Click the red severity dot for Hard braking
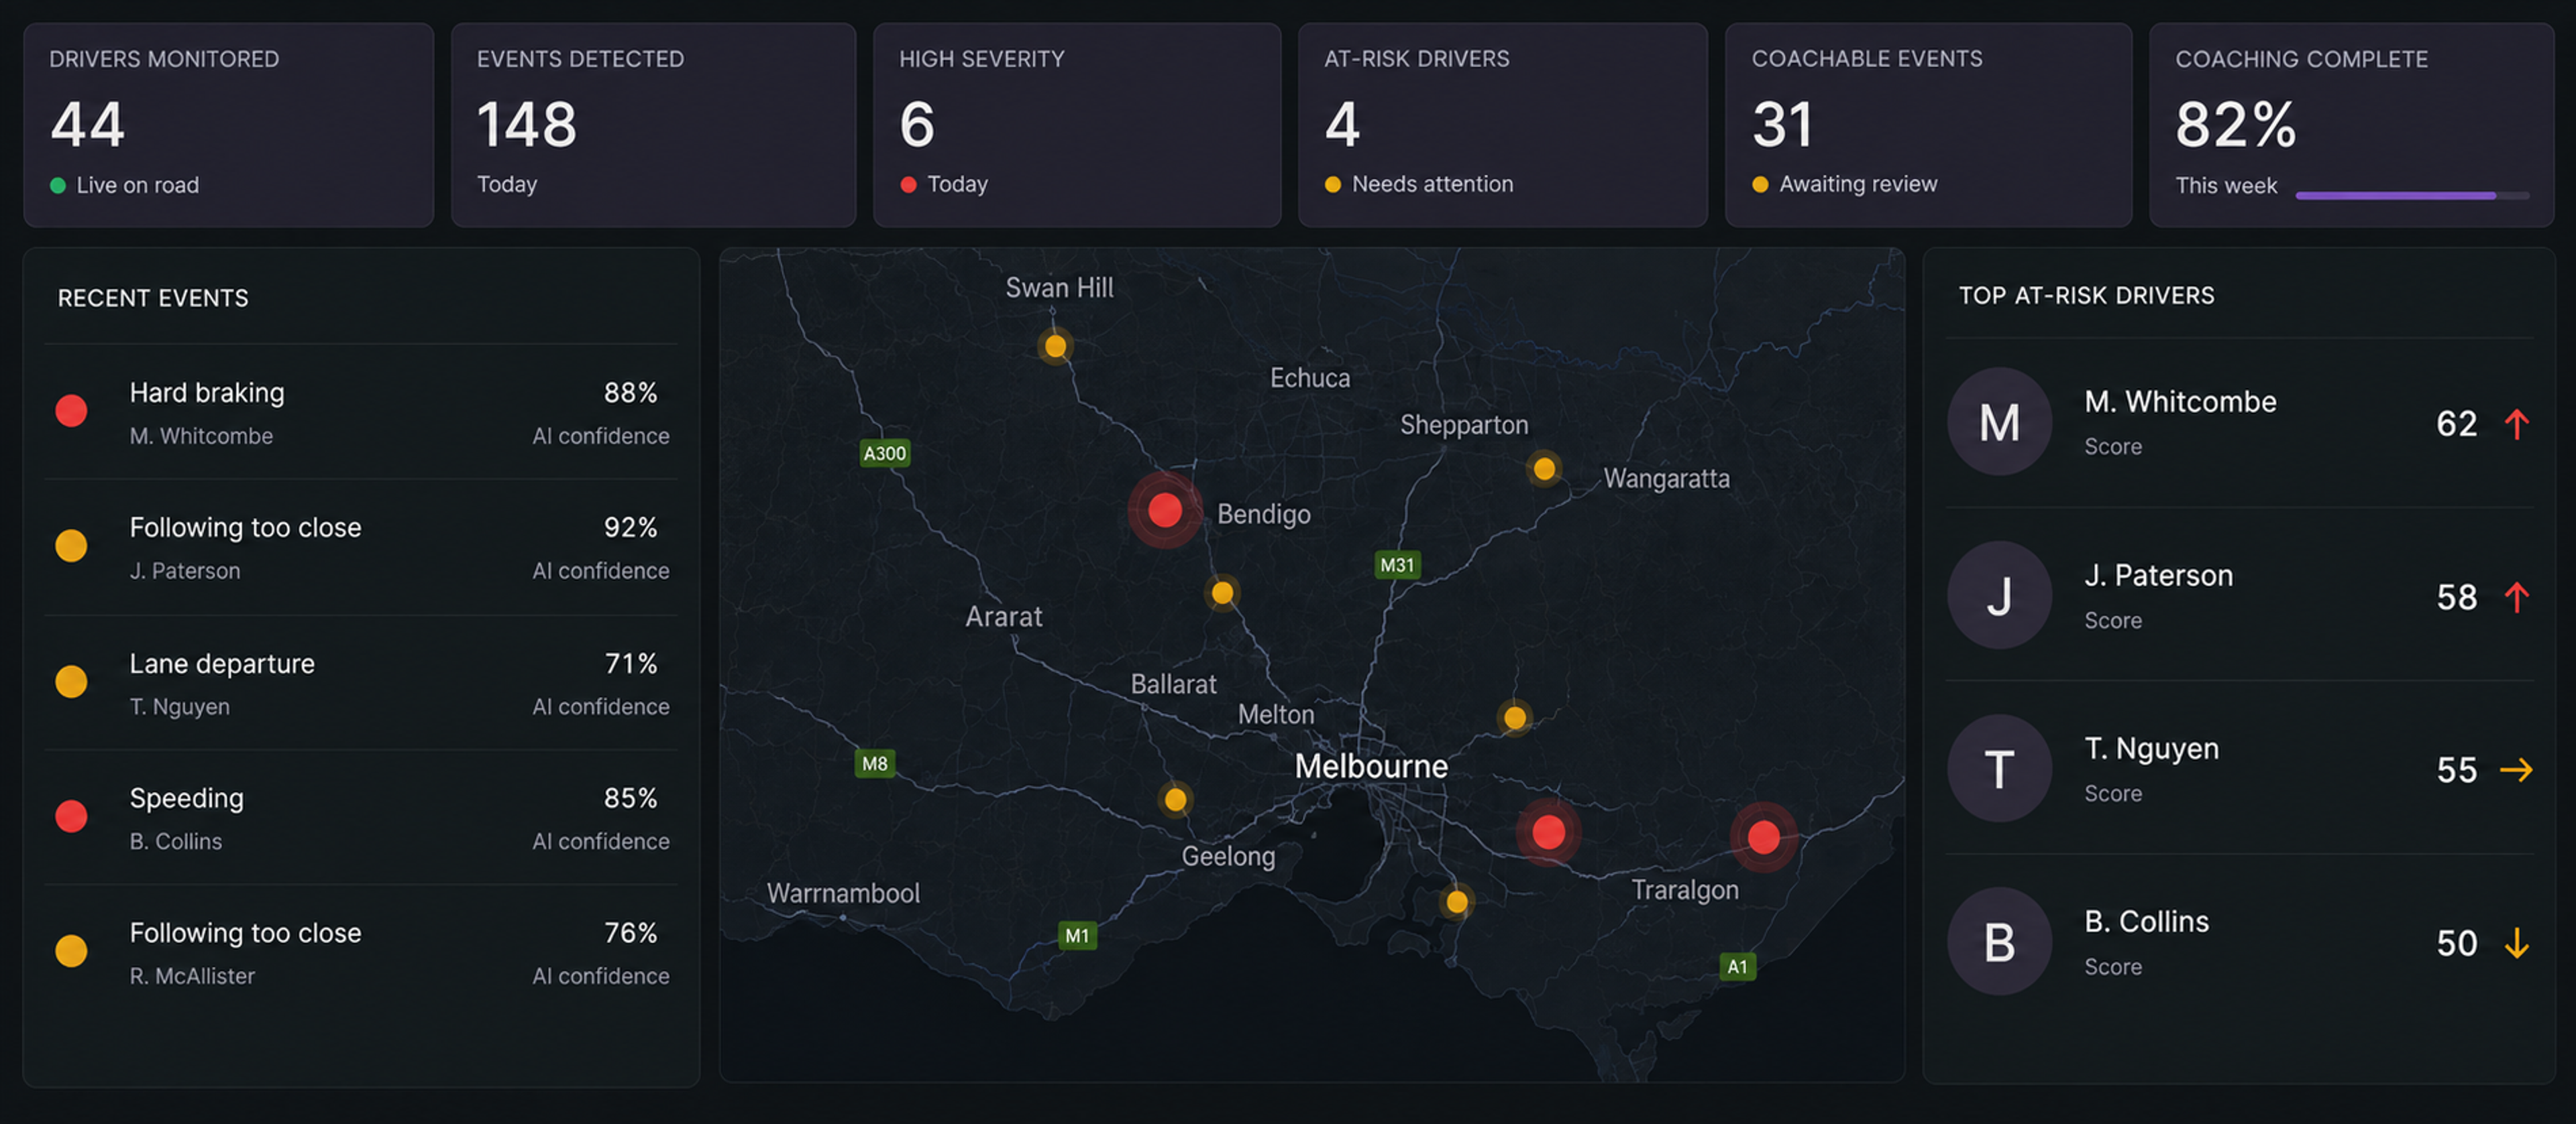This screenshot has height=1124, width=2576. (71, 411)
